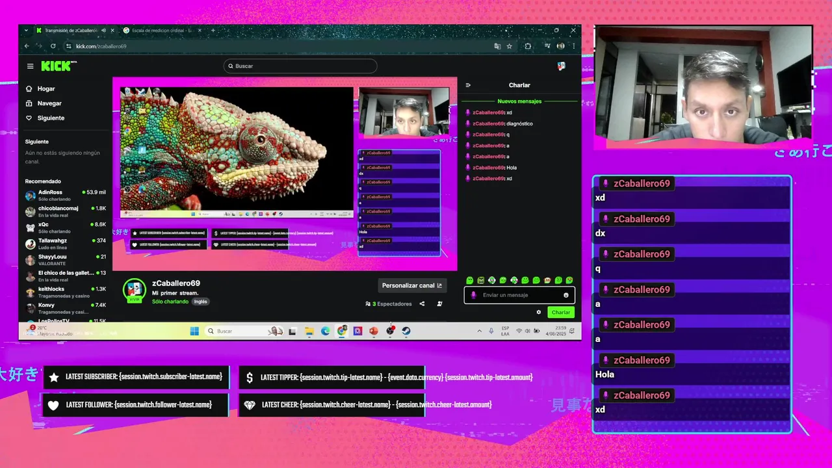Open File Explorer from taskbar
The image size is (832, 468).
[309, 331]
